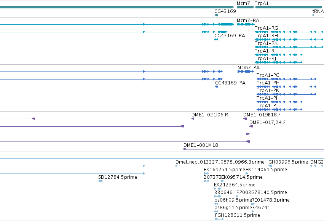The image size is (324, 221).
Task: Select the DME1-021I06.R BAC end
Action: point(193,119)
